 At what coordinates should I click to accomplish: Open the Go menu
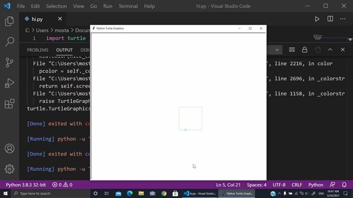coord(93,6)
